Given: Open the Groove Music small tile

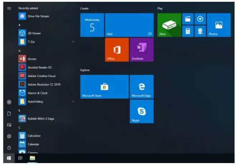Looking at the screenshot, I should tap(200, 19).
